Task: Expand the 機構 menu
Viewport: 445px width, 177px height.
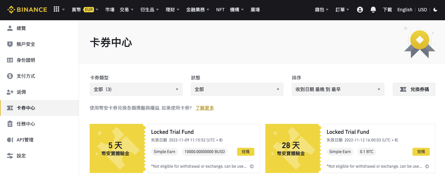Action: [237, 10]
